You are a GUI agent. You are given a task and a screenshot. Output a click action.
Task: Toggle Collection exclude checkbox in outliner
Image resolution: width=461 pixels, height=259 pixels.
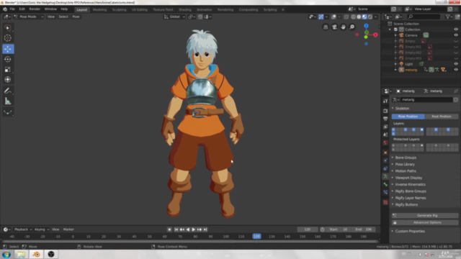(x=395, y=29)
